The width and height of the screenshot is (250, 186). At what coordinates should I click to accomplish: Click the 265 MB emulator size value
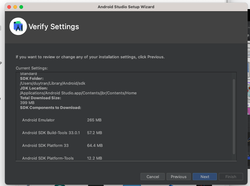[x=94, y=120]
